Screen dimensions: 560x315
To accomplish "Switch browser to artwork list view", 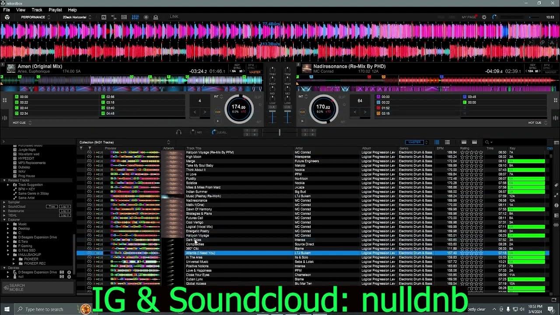I will click(x=437, y=142).
